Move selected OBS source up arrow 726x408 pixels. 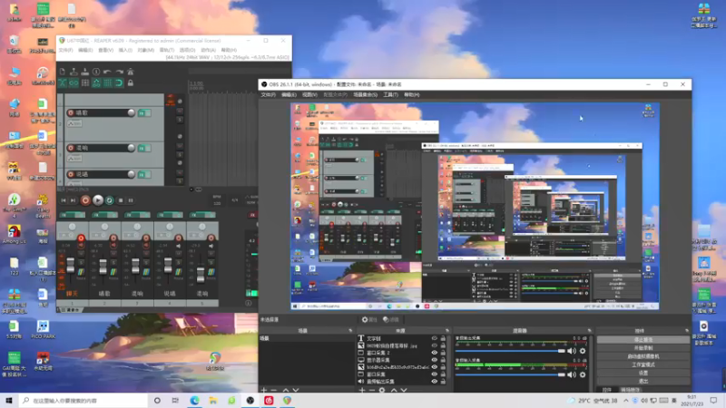[x=394, y=391]
